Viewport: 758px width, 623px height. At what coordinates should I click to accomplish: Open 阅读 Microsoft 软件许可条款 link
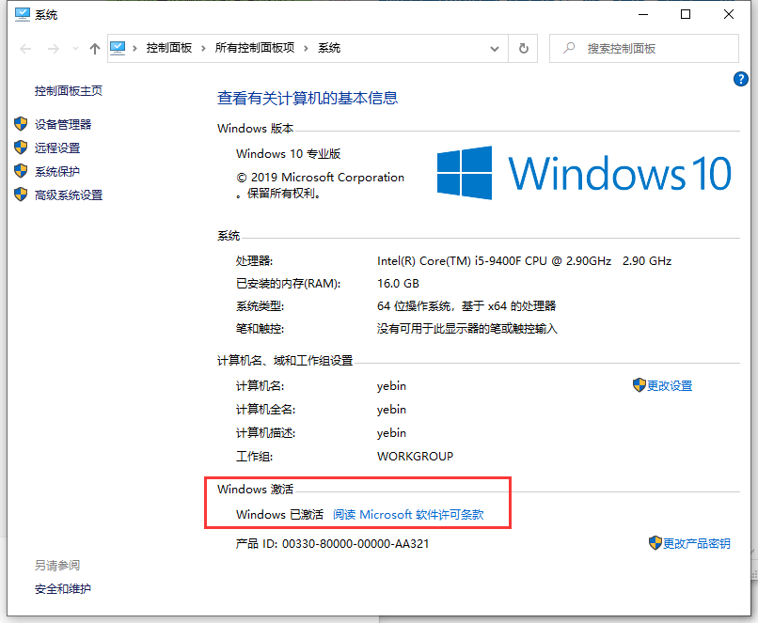408,514
